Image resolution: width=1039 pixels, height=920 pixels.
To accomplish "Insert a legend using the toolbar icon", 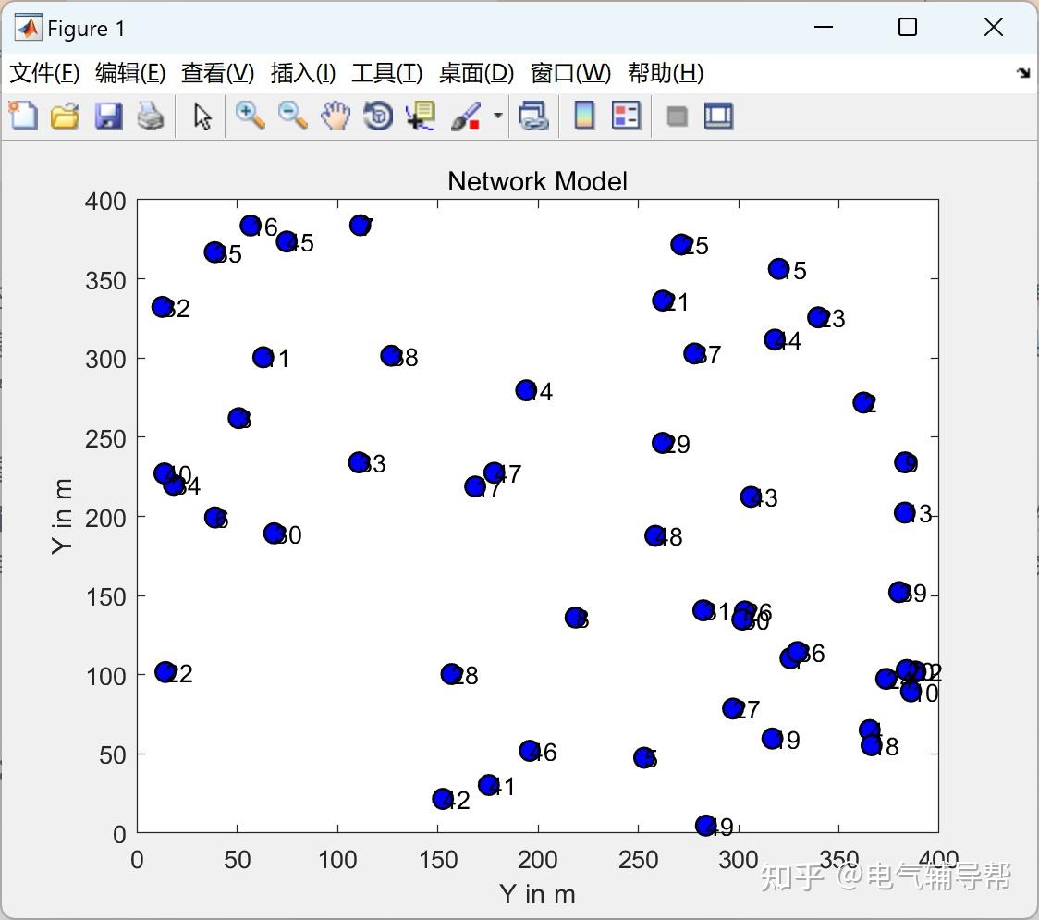I will [626, 116].
